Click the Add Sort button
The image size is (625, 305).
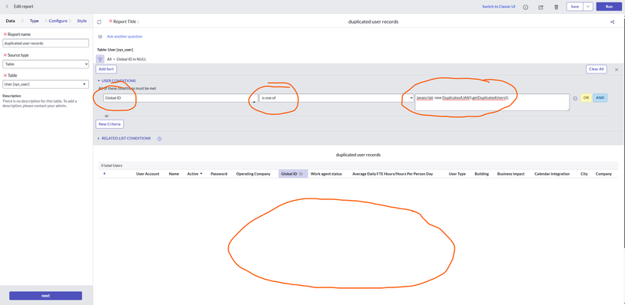click(x=106, y=69)
